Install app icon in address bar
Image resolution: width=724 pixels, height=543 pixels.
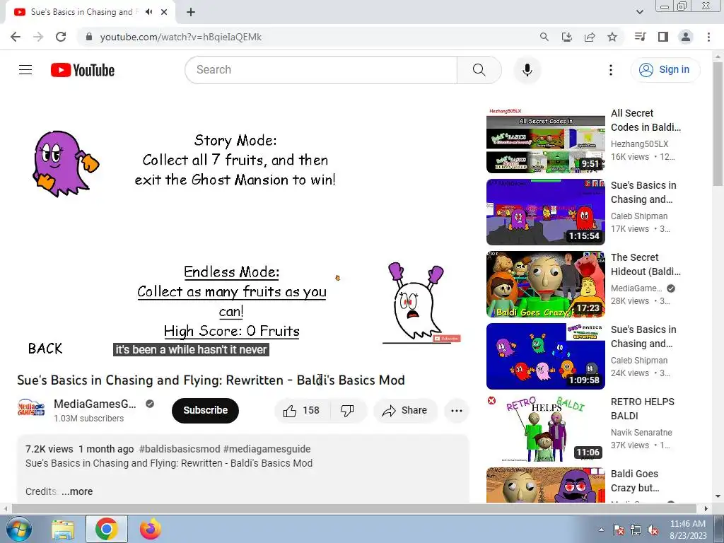pos(567,37)
